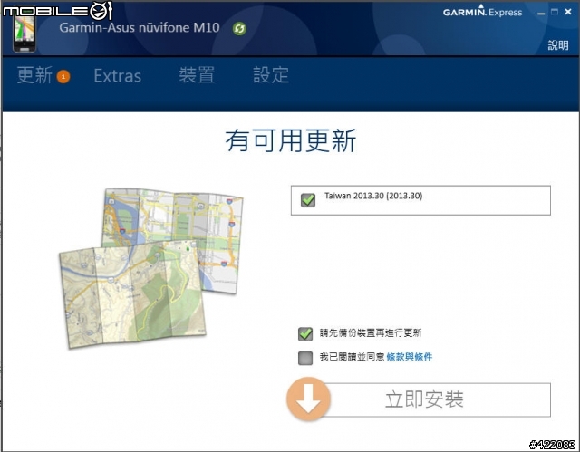Open the 條款與條件 terms link
Viewport: 580px width, 452px height.
409,357
